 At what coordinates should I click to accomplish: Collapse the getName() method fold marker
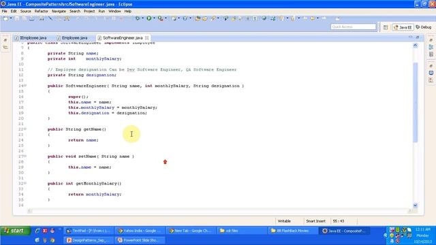coord(25,129)
